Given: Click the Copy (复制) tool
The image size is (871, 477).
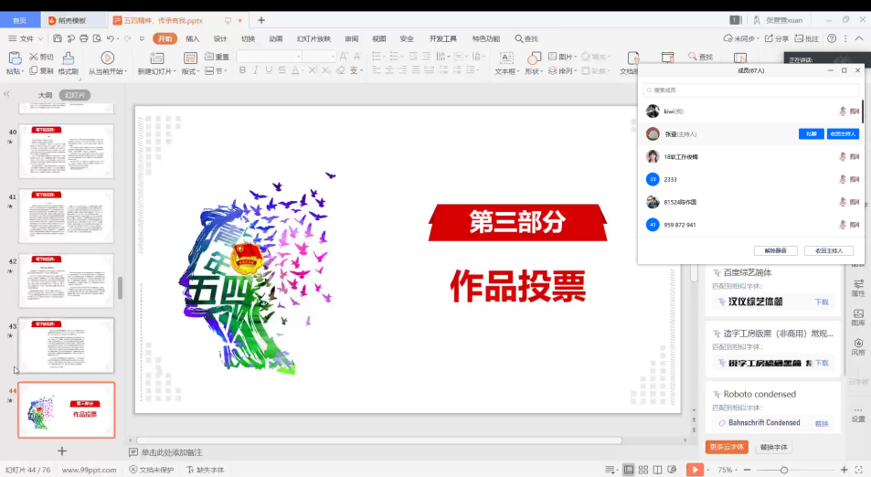Looking at the screenshot, I should (x=41, y=71).
